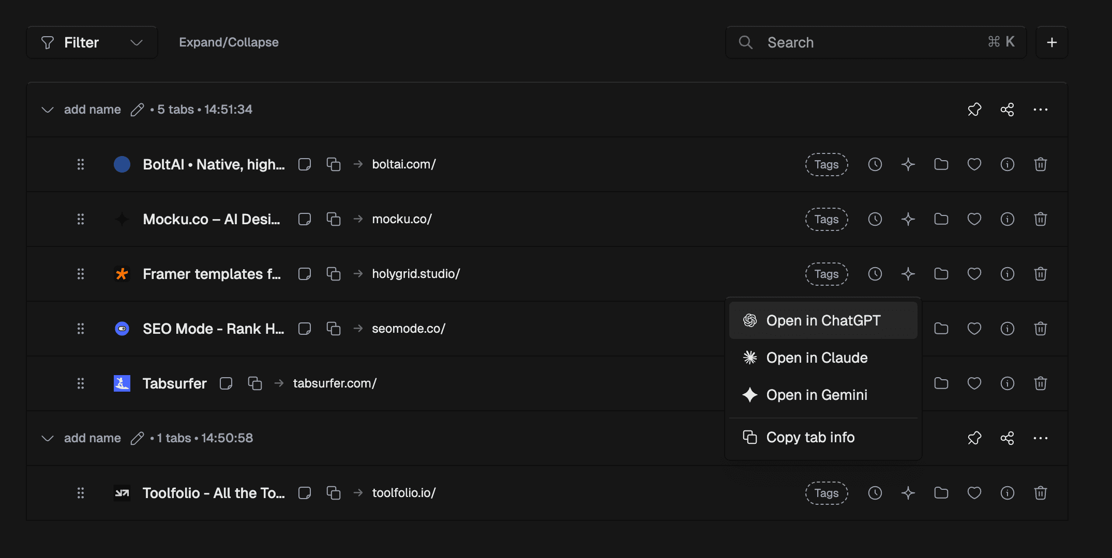Screen dimensions: 1112x558
Task: Pin the 5 tabs group
Action: coord(974,110)
